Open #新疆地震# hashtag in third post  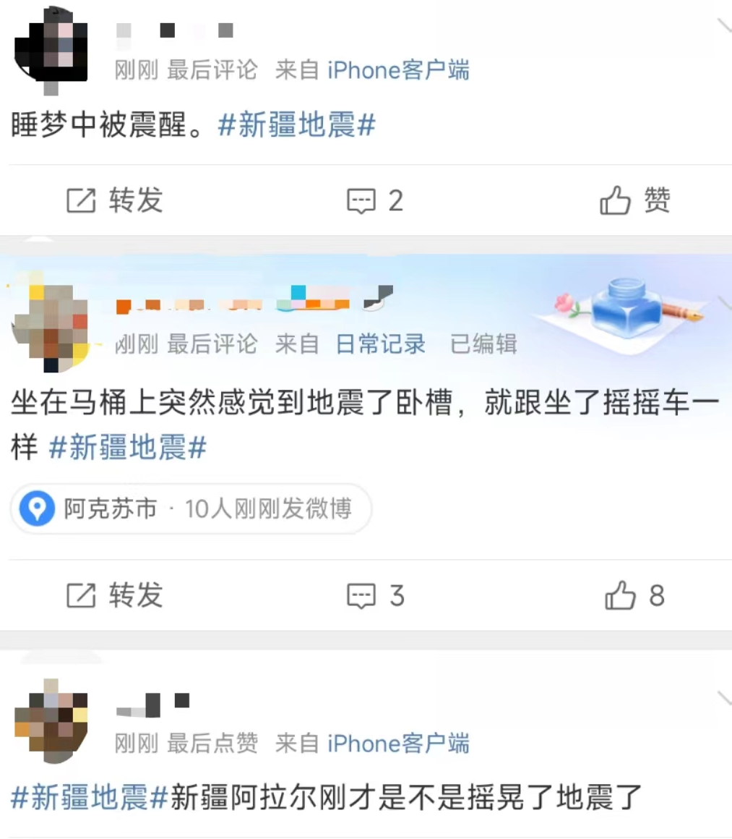pyautogui.click(x=90, y=797)
